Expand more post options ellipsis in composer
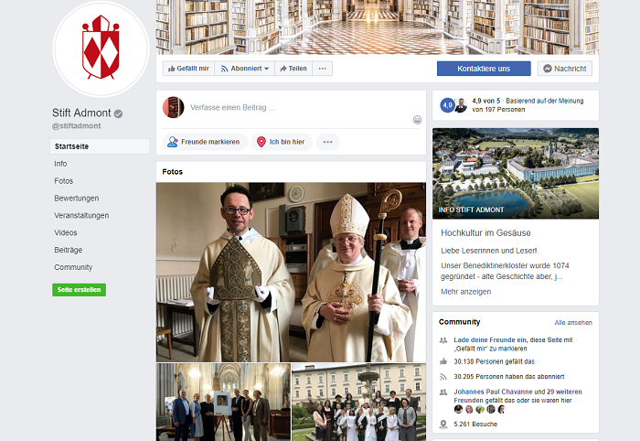Image resolution: width=640 pixels, height=441 pixels. tap(327, 142)
